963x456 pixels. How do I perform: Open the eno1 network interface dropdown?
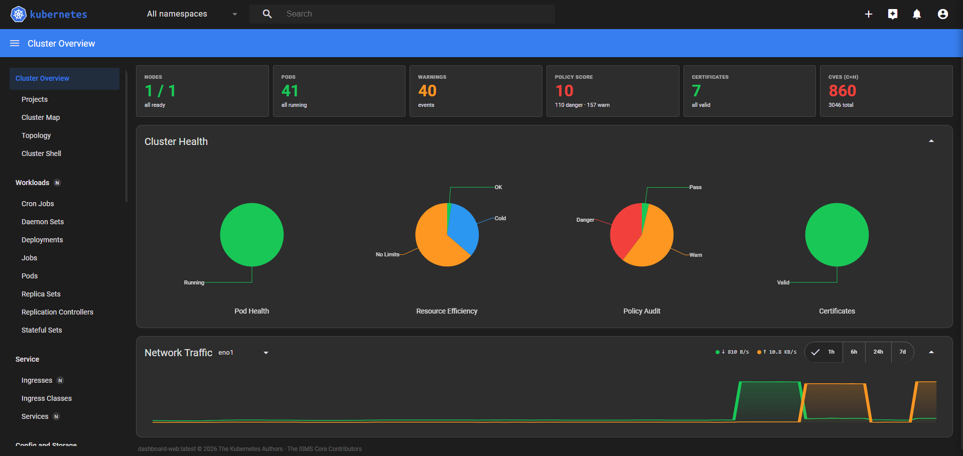[243, 353]
